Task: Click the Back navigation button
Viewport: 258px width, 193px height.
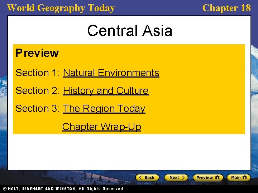Action: click(x=147, y=178)
